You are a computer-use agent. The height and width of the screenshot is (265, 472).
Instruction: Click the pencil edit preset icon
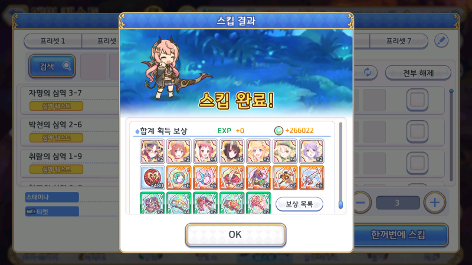[x=441, y=41]
